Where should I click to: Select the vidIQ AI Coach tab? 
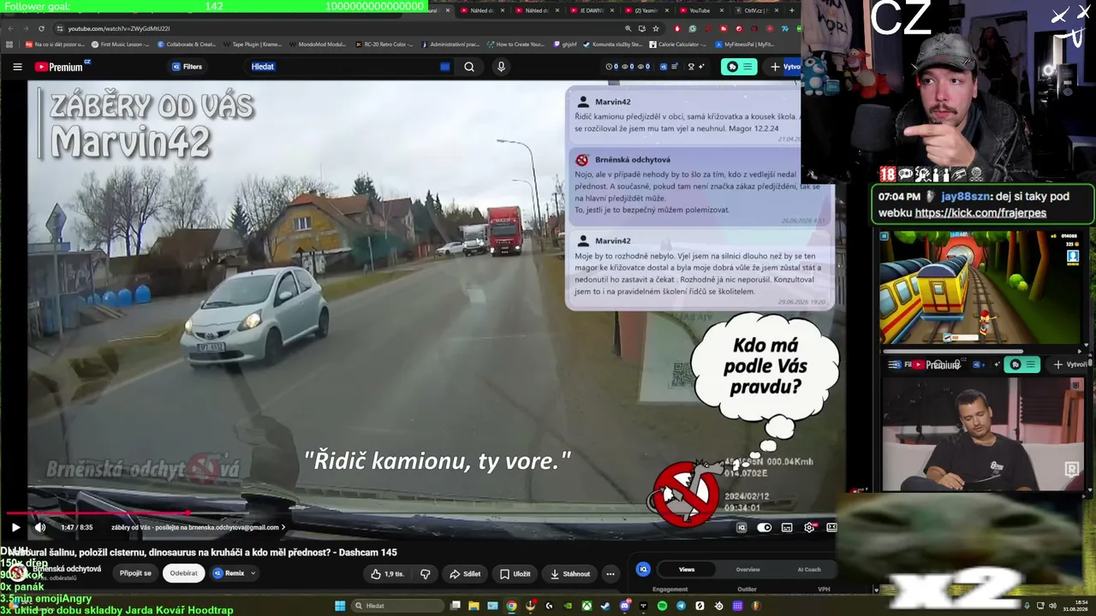pyautogui.click(x=809, y=570)
